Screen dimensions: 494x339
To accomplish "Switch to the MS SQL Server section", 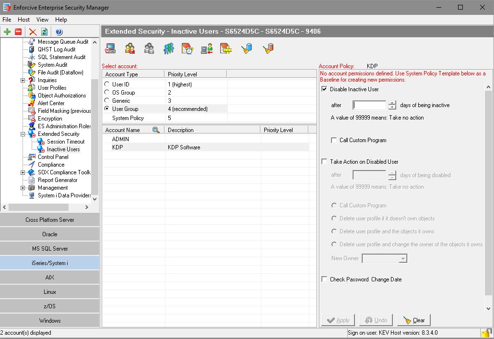I will 50,249.
